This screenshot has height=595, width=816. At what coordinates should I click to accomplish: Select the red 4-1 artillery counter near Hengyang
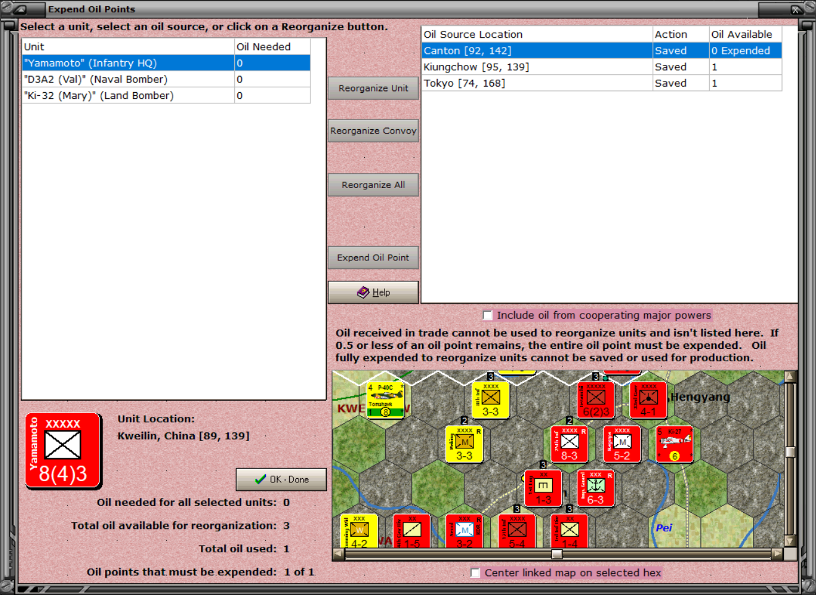click(648, 400)
